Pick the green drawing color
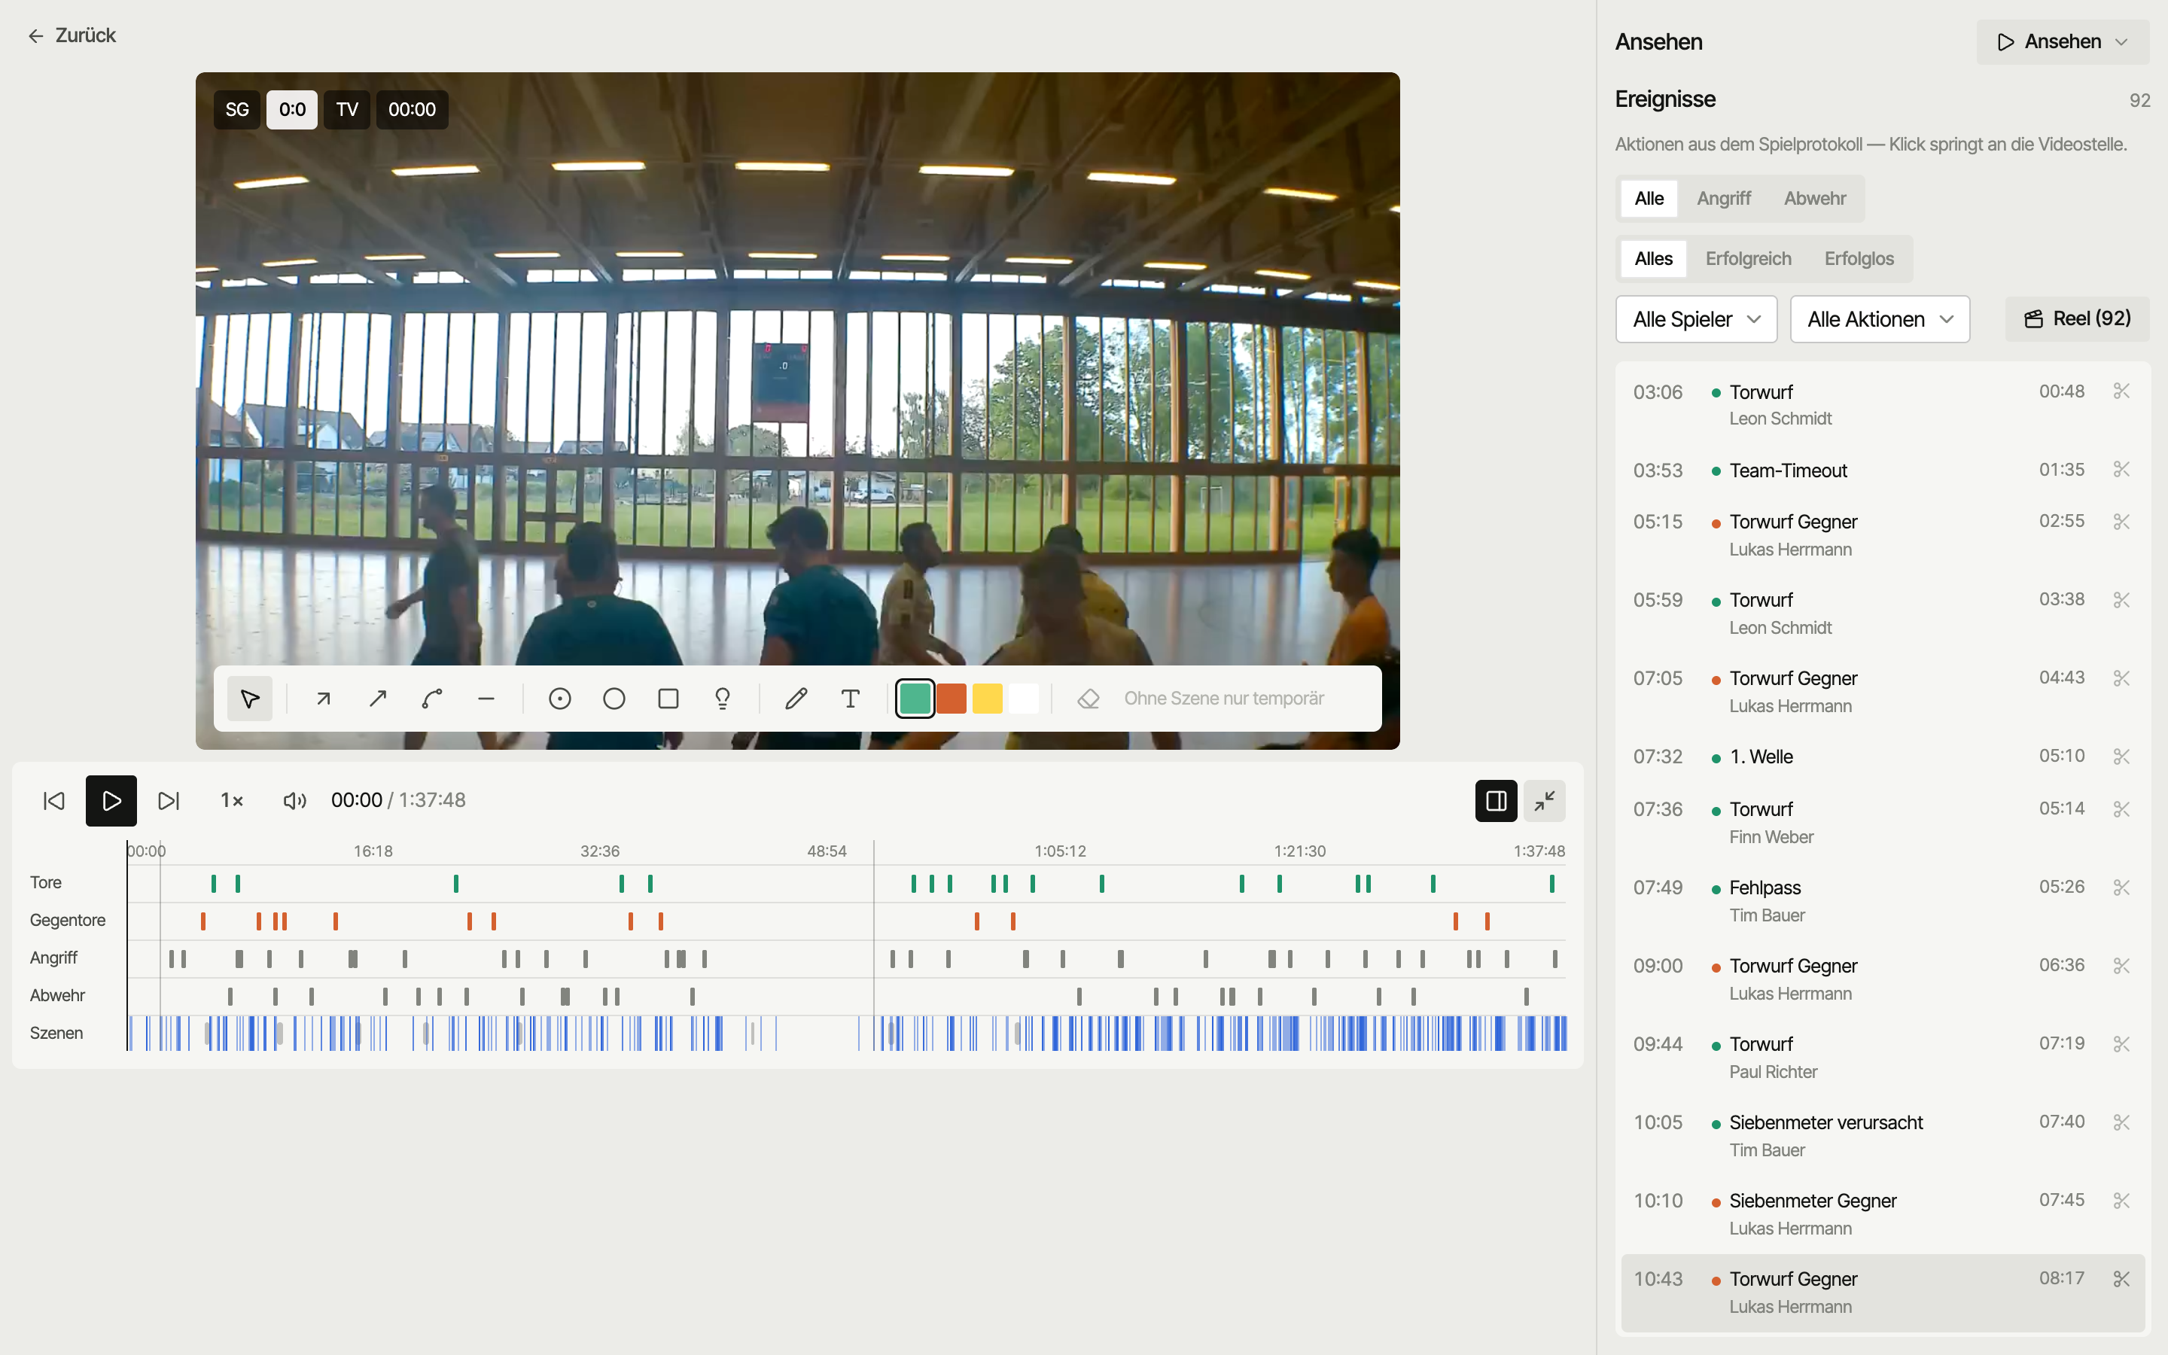 915,698
